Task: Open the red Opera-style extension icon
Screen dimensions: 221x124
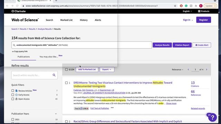Action: 181,6
